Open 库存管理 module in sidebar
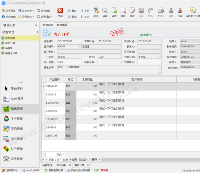 17,139
